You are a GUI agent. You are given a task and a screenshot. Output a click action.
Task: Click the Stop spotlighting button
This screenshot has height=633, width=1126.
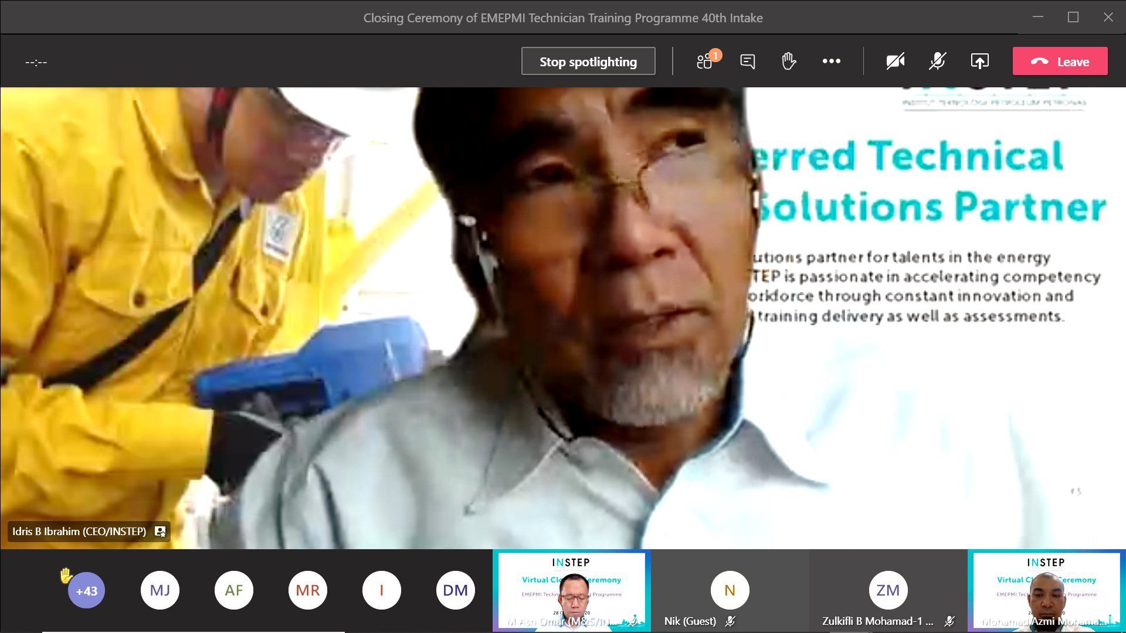click(588, 62)
